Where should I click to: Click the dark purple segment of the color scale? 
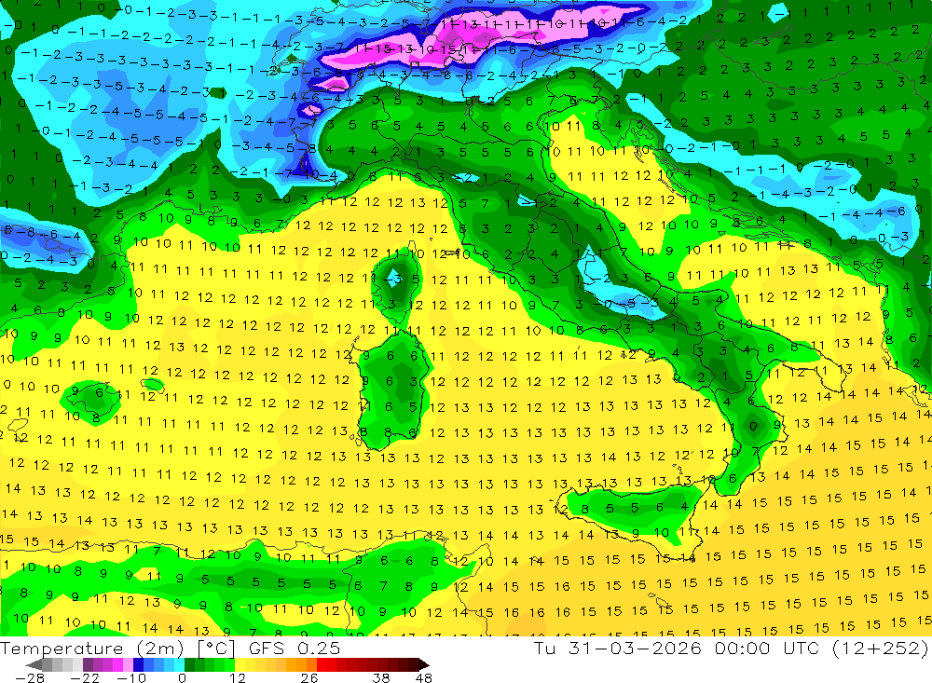(x=88, y=664)
